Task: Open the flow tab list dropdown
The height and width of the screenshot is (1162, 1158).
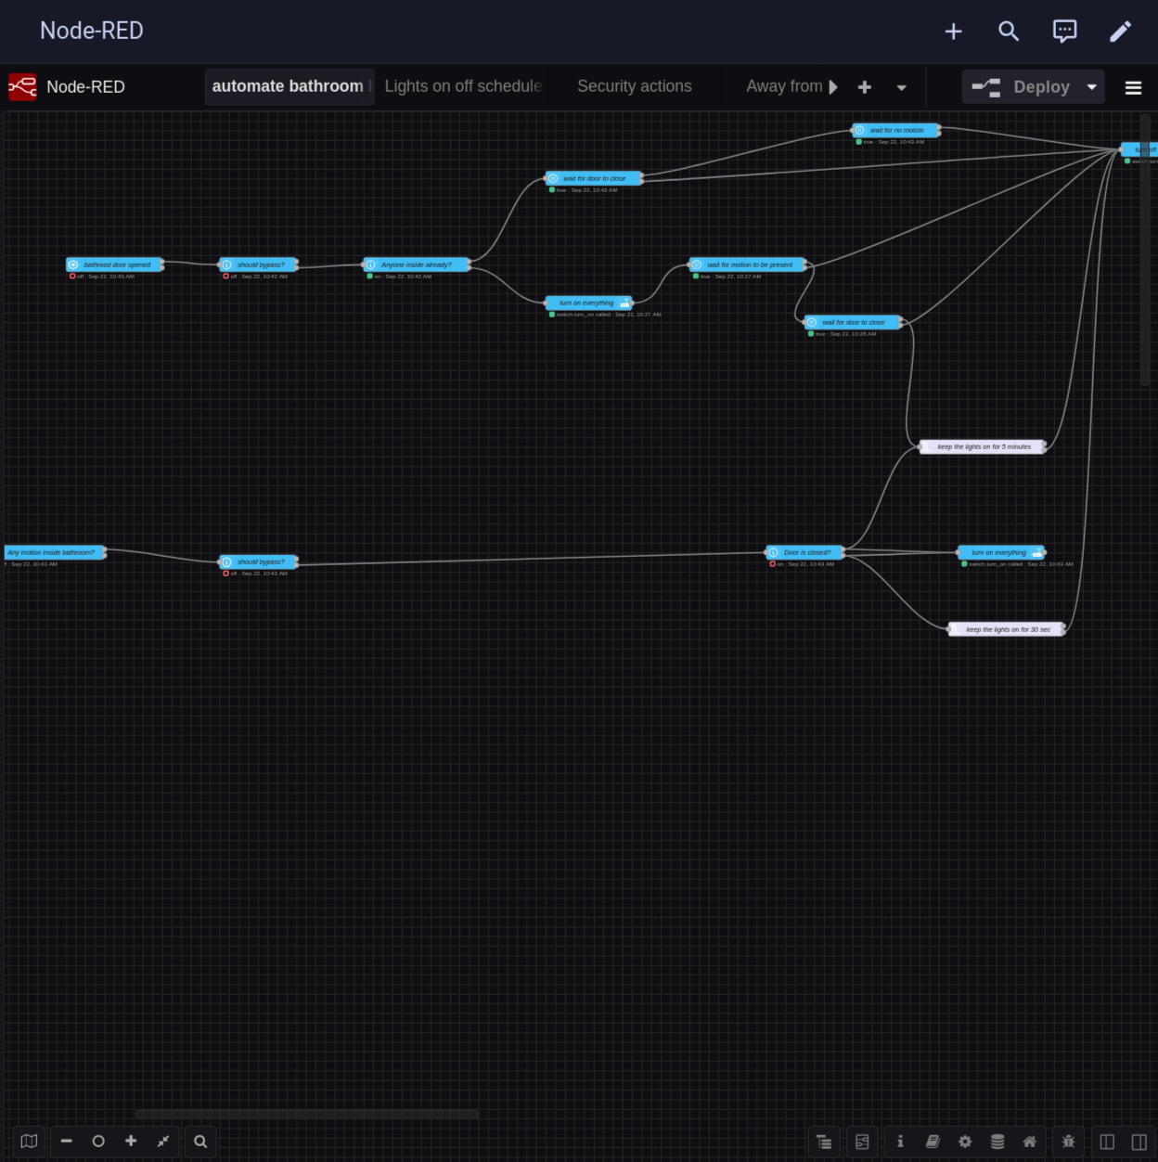Action: tap(901, 87)
